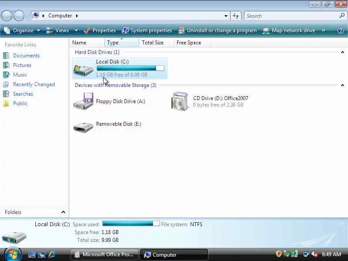This screenshot has width=348, height=261.
Task: Click the Documents icon in sidebar
Action: 6,56
